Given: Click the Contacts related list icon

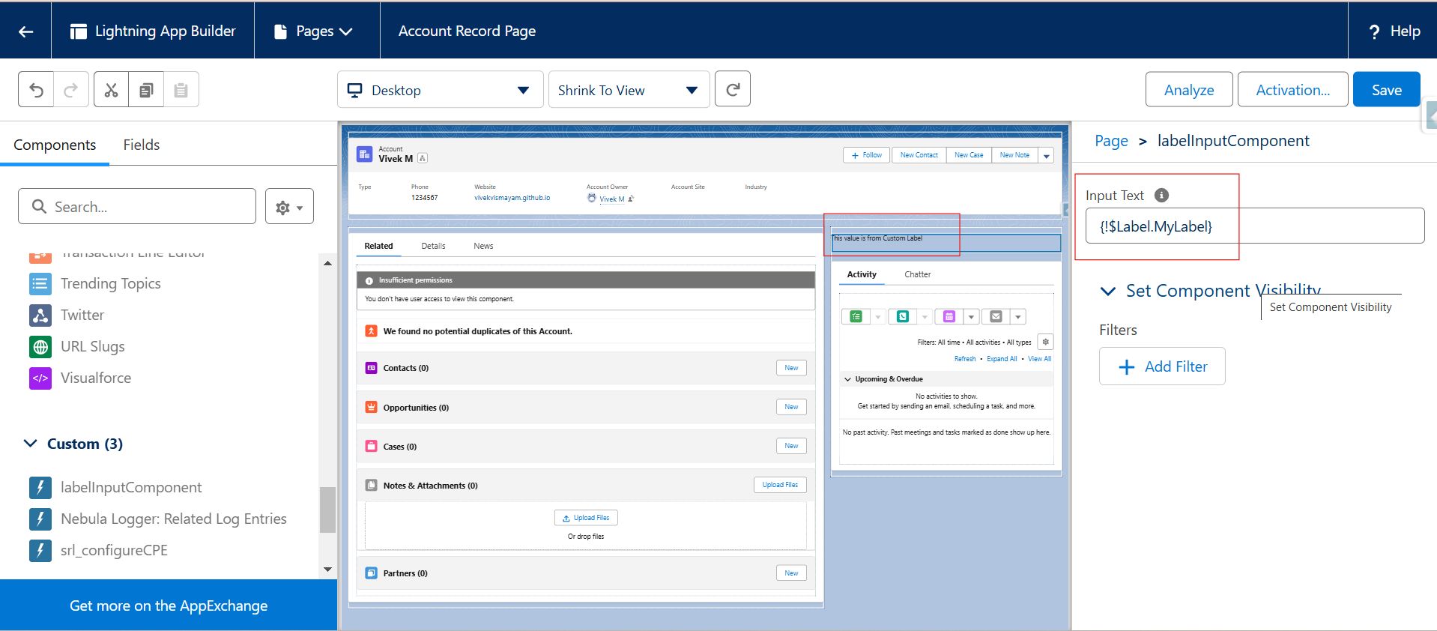Looking at the screenshot, I should (x=371, y=368).
